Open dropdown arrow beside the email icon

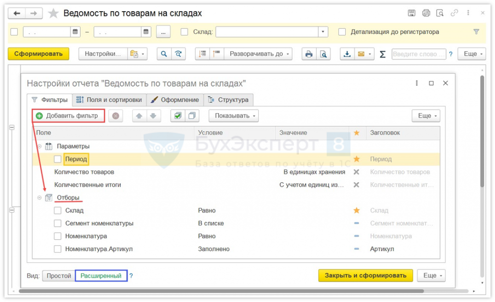[370, 54]
